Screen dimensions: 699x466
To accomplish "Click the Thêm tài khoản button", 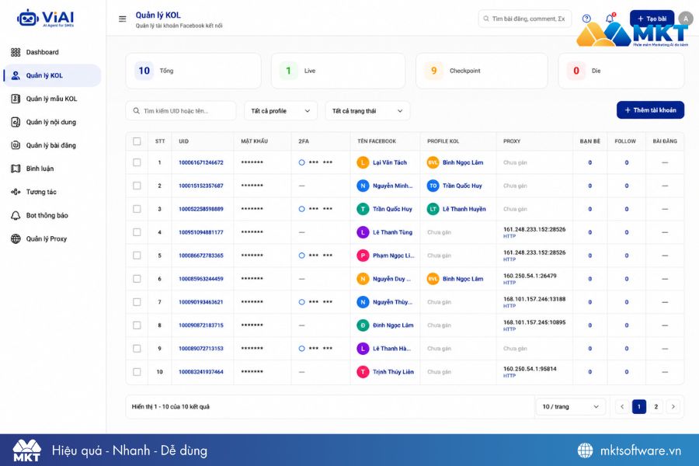I will [650, 110].
